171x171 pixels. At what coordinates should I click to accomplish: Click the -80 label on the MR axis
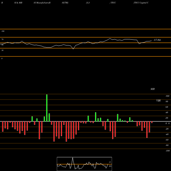click(x=167, y=145)
